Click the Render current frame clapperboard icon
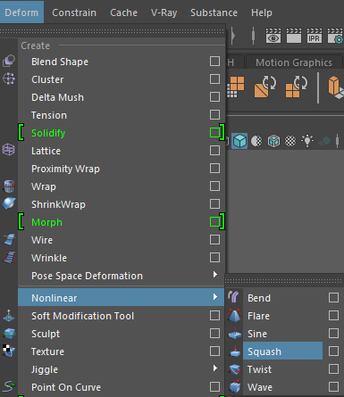Screen dimensions: 344x397 [294, 36]
